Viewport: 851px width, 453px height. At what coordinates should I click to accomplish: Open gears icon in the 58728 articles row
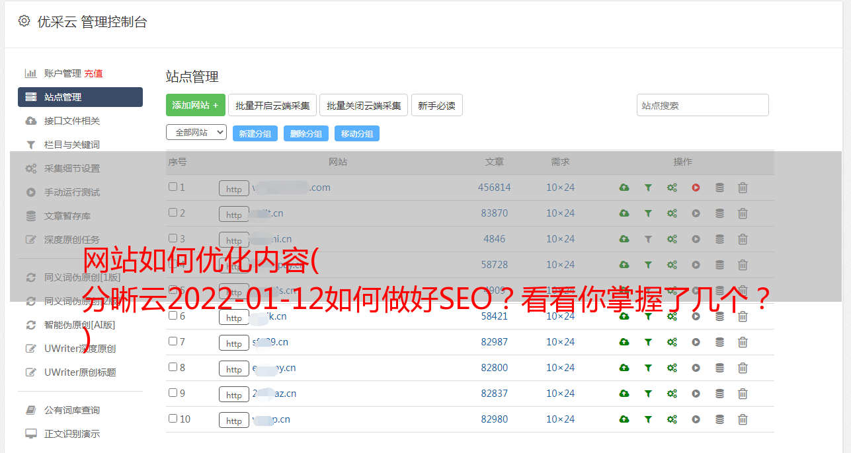point(672,265)
